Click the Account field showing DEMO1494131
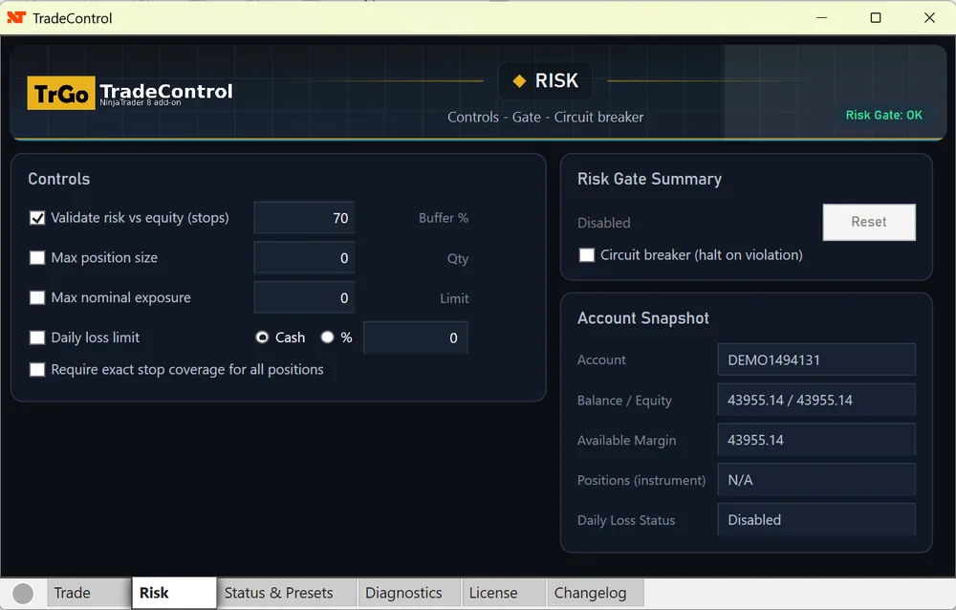This screenshot has width=956, height=610. click(815, 360)
